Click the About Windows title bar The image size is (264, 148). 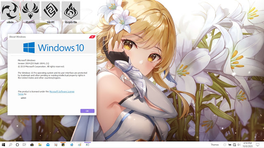(x=48, y=37)
